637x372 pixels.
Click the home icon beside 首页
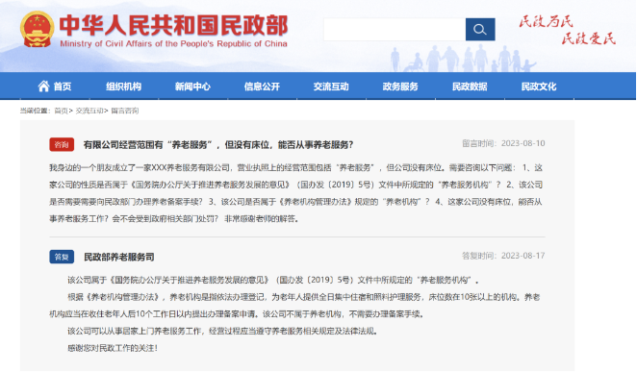tap(43, 86)
